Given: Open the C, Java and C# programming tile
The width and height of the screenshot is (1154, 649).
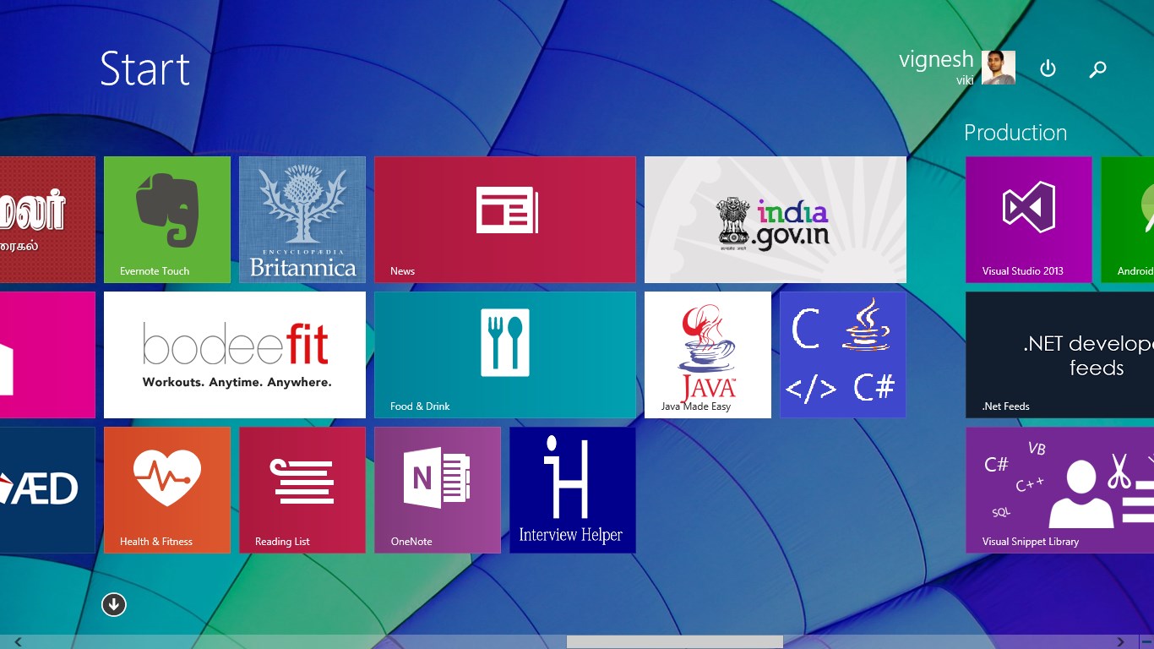Looking at the screenshot, I should pos(843,355).
